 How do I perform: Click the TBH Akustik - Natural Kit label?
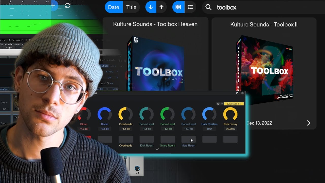pos(12,44)
